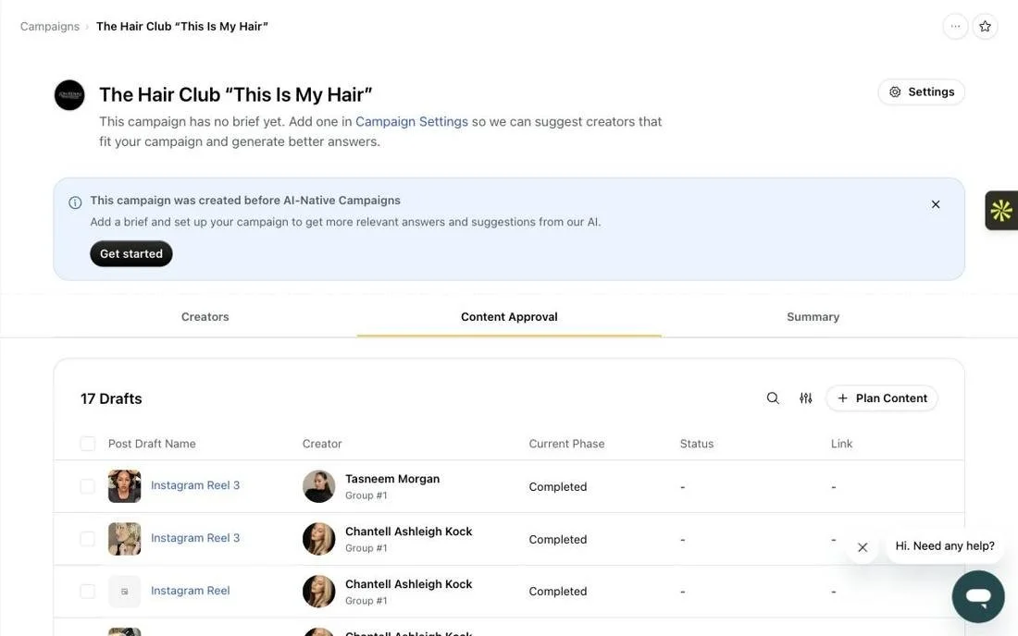Click the placeholder thumbnail for Instagram Reel
The image size is (1018, 636).
(125, 592)
